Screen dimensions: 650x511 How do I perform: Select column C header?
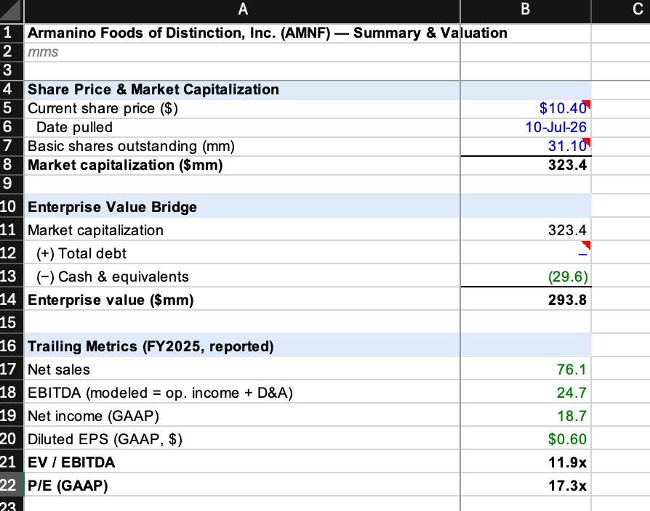[x=621, y=10]
